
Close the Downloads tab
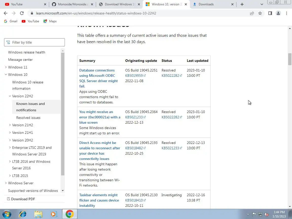pos(232,4)
